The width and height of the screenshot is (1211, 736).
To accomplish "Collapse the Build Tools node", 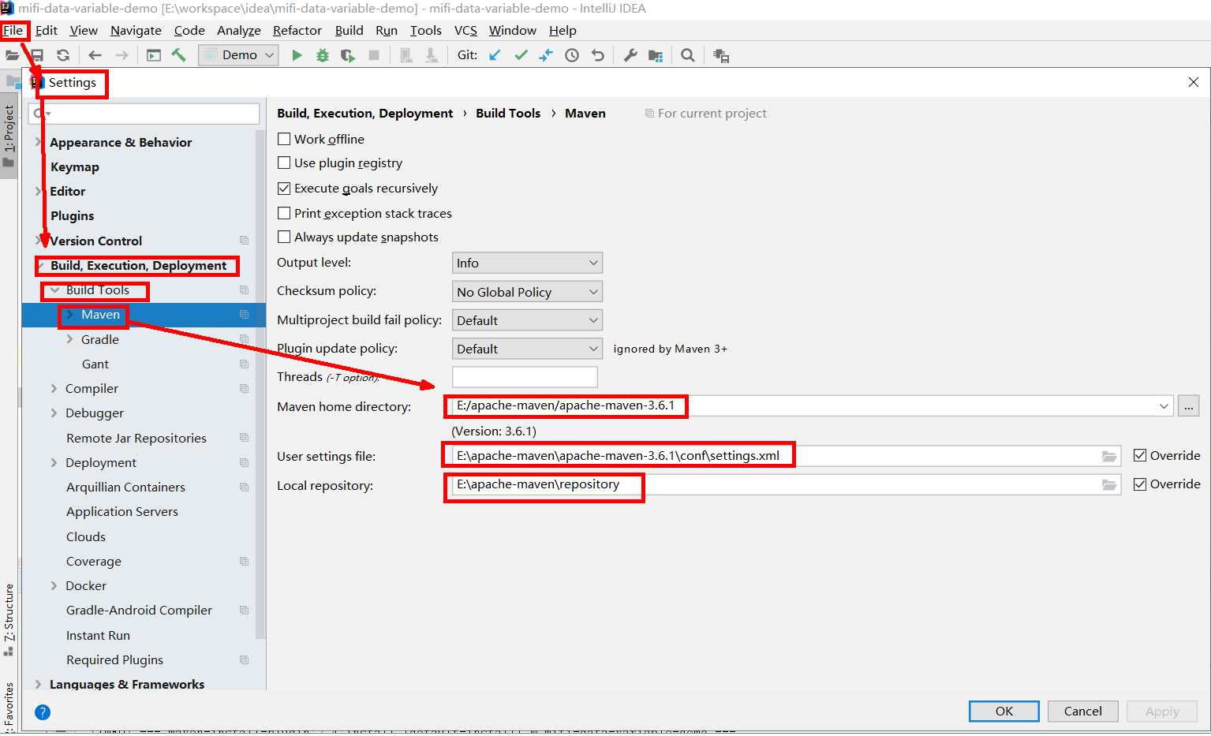I will tap(54, 290).
